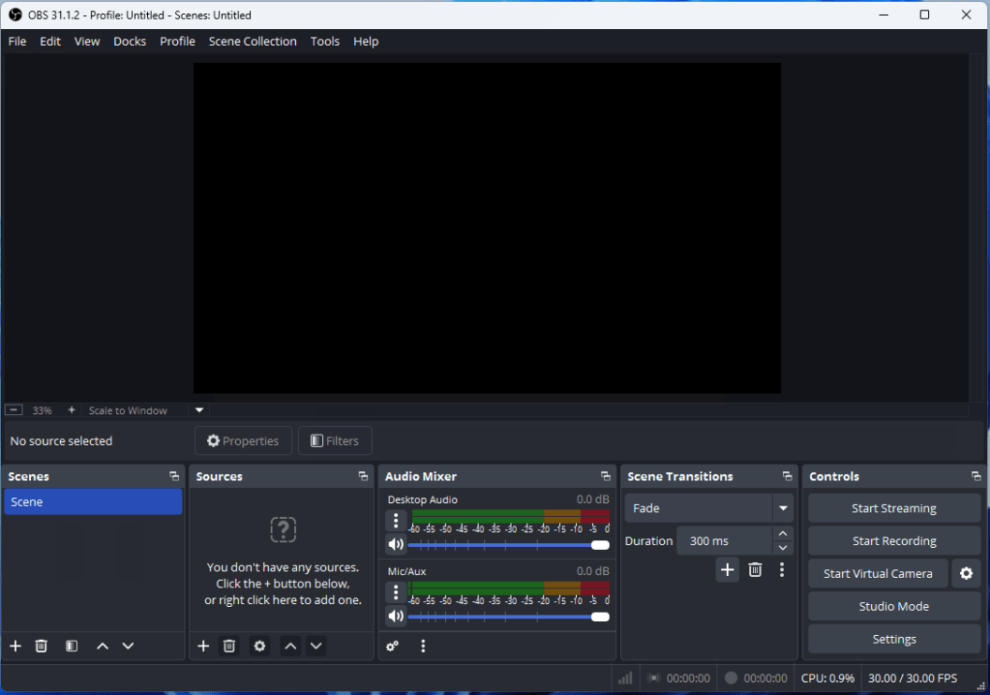Open source properties gear in Sources panel
The width and height of the screenshot is (990, 695).
point(259,646)
